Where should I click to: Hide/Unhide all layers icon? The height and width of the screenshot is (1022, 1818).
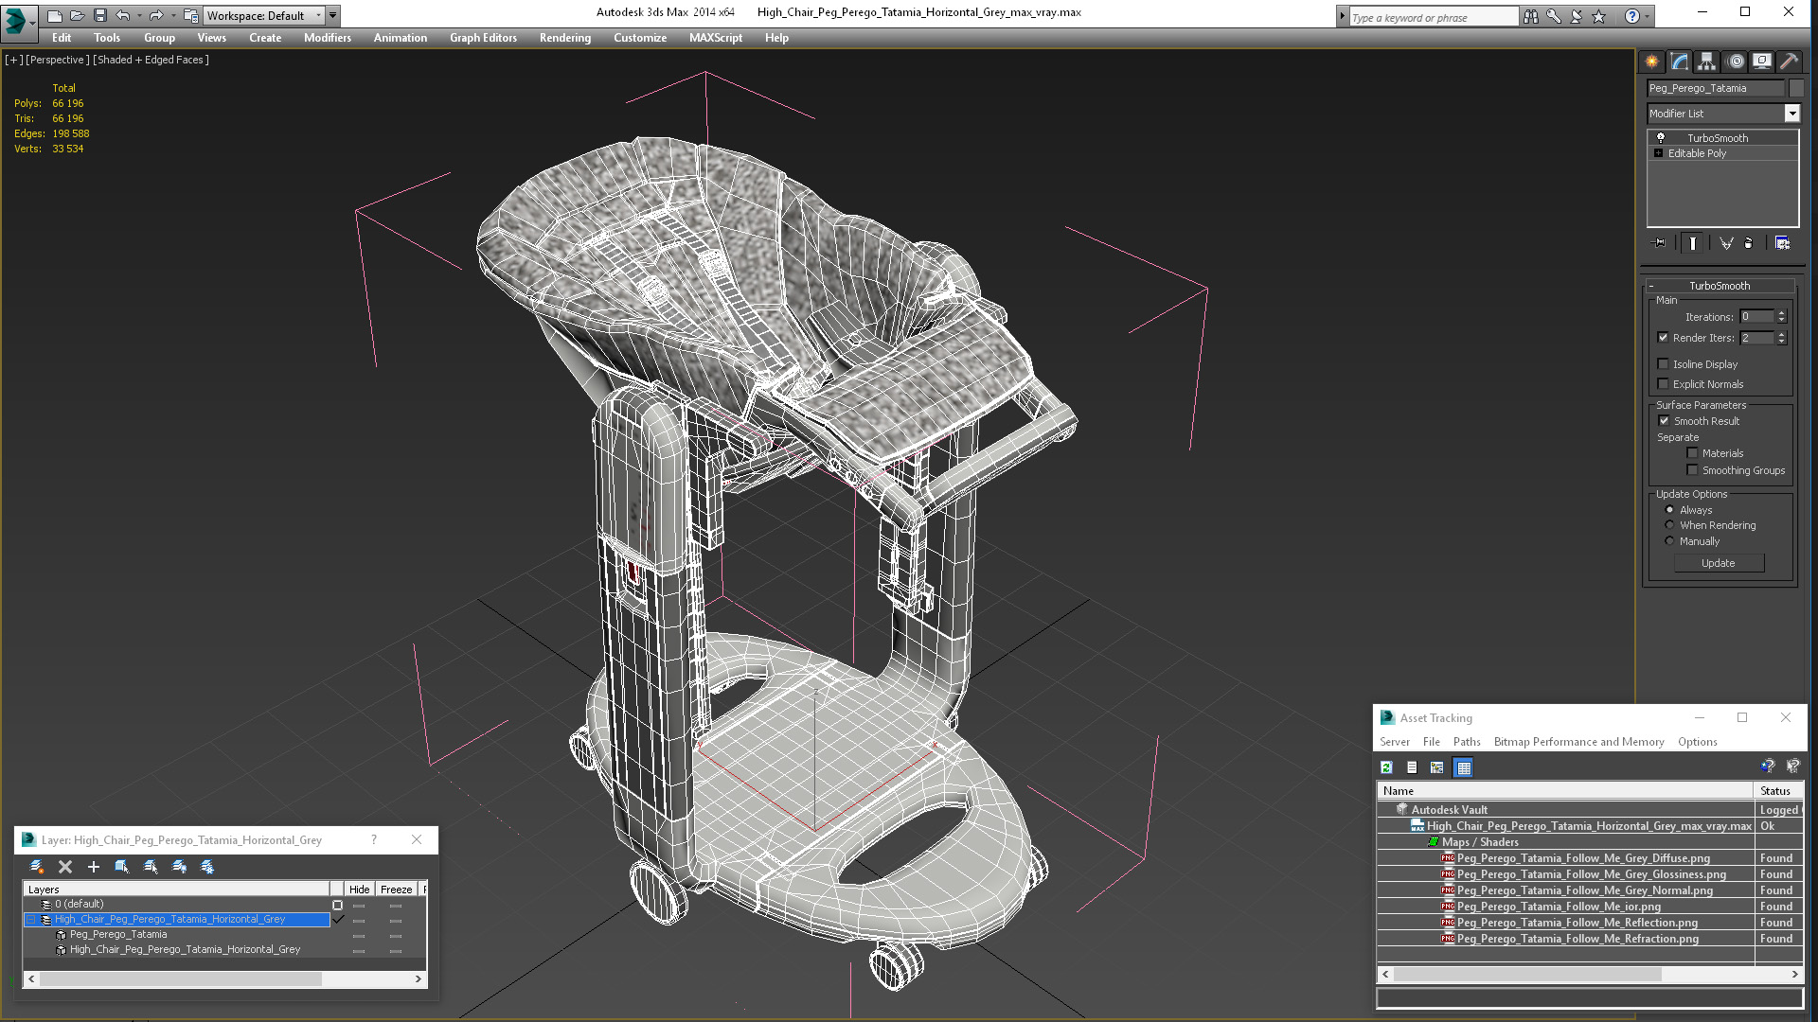[179, 867]
